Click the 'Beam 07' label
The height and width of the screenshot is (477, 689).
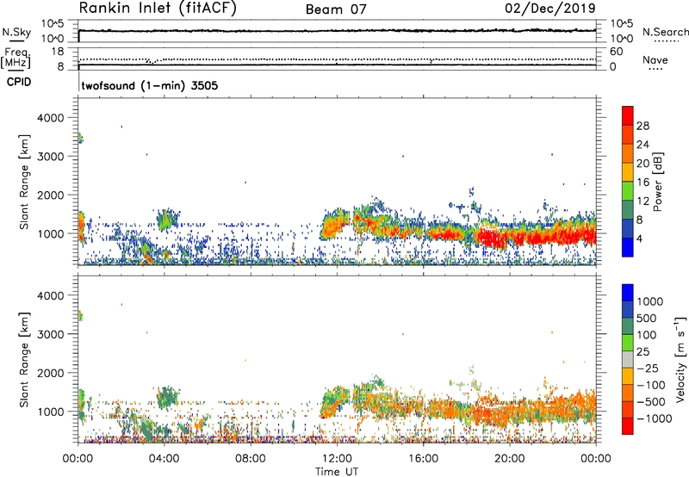pyautogui.click(x=336, y=9)
